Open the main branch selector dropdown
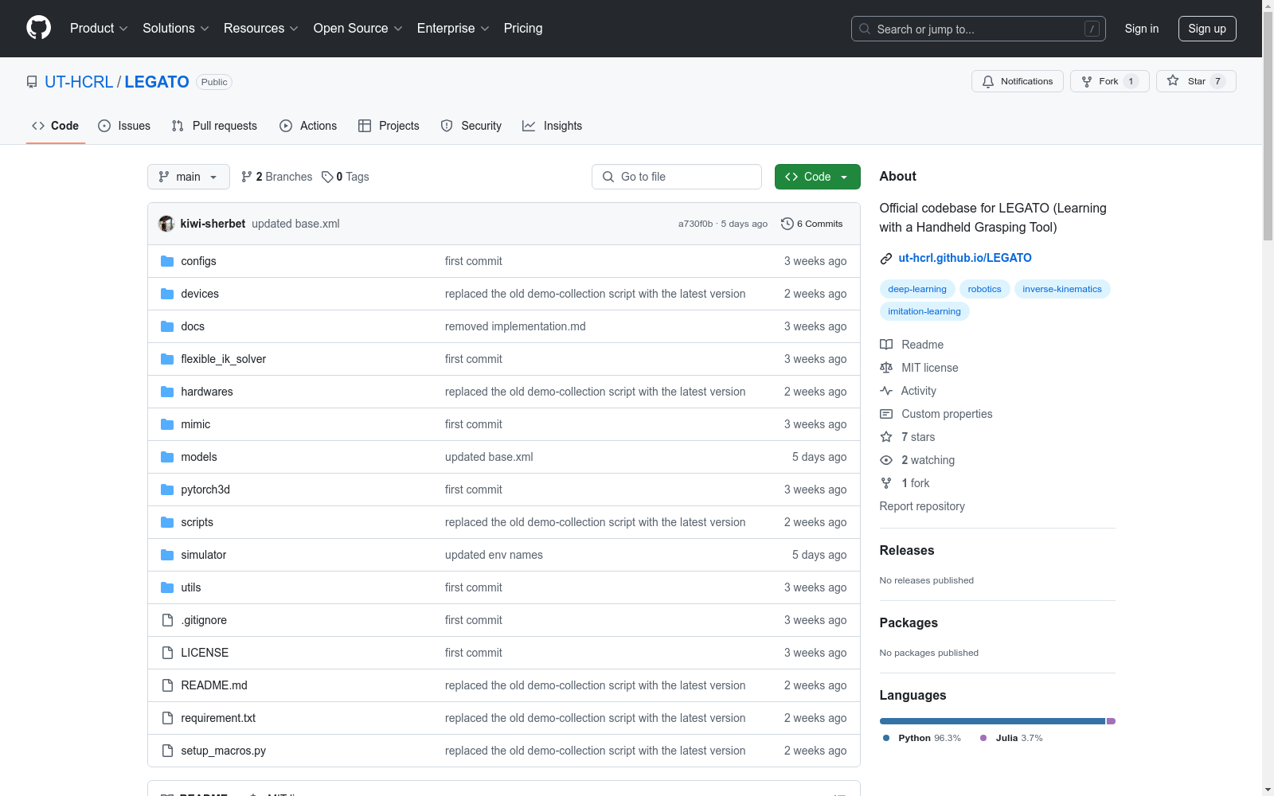 click(x=189, y=177)
